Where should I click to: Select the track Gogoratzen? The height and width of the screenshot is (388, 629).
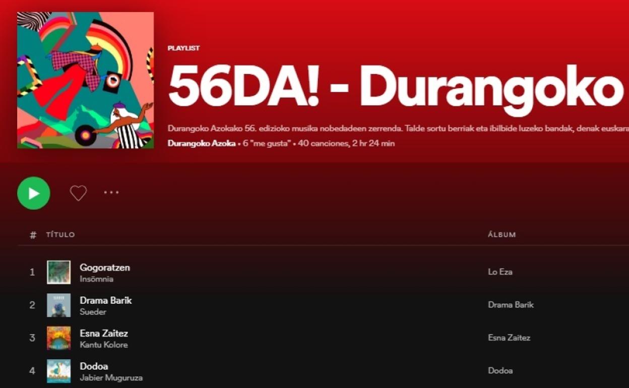point(105,268)
